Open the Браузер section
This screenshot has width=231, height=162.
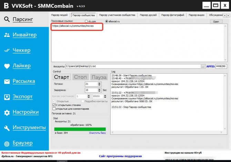click(x=22, y=143)
